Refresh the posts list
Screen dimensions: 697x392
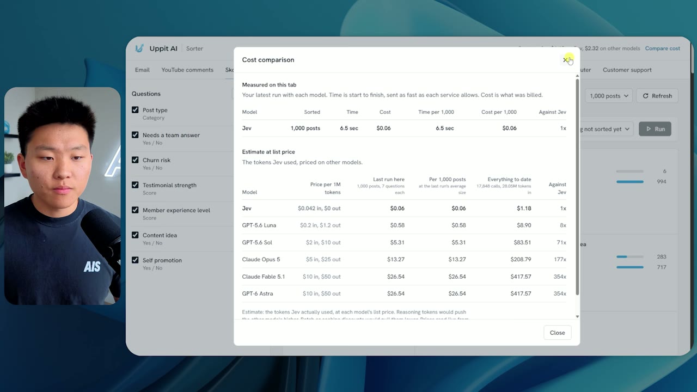tap(657, 96)
